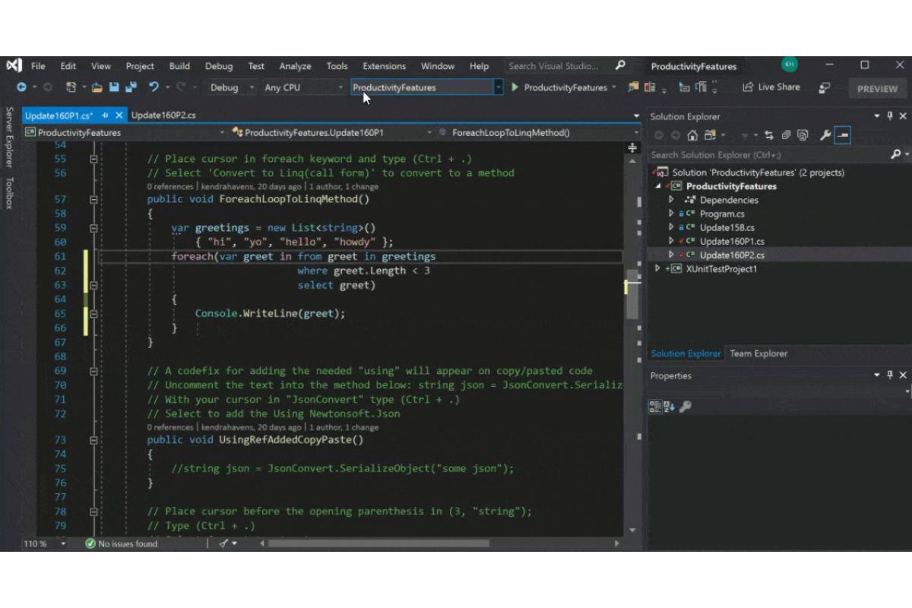Click the feedback icon next to Live Share
912x608 pixels.
click(x=825, y=87)
